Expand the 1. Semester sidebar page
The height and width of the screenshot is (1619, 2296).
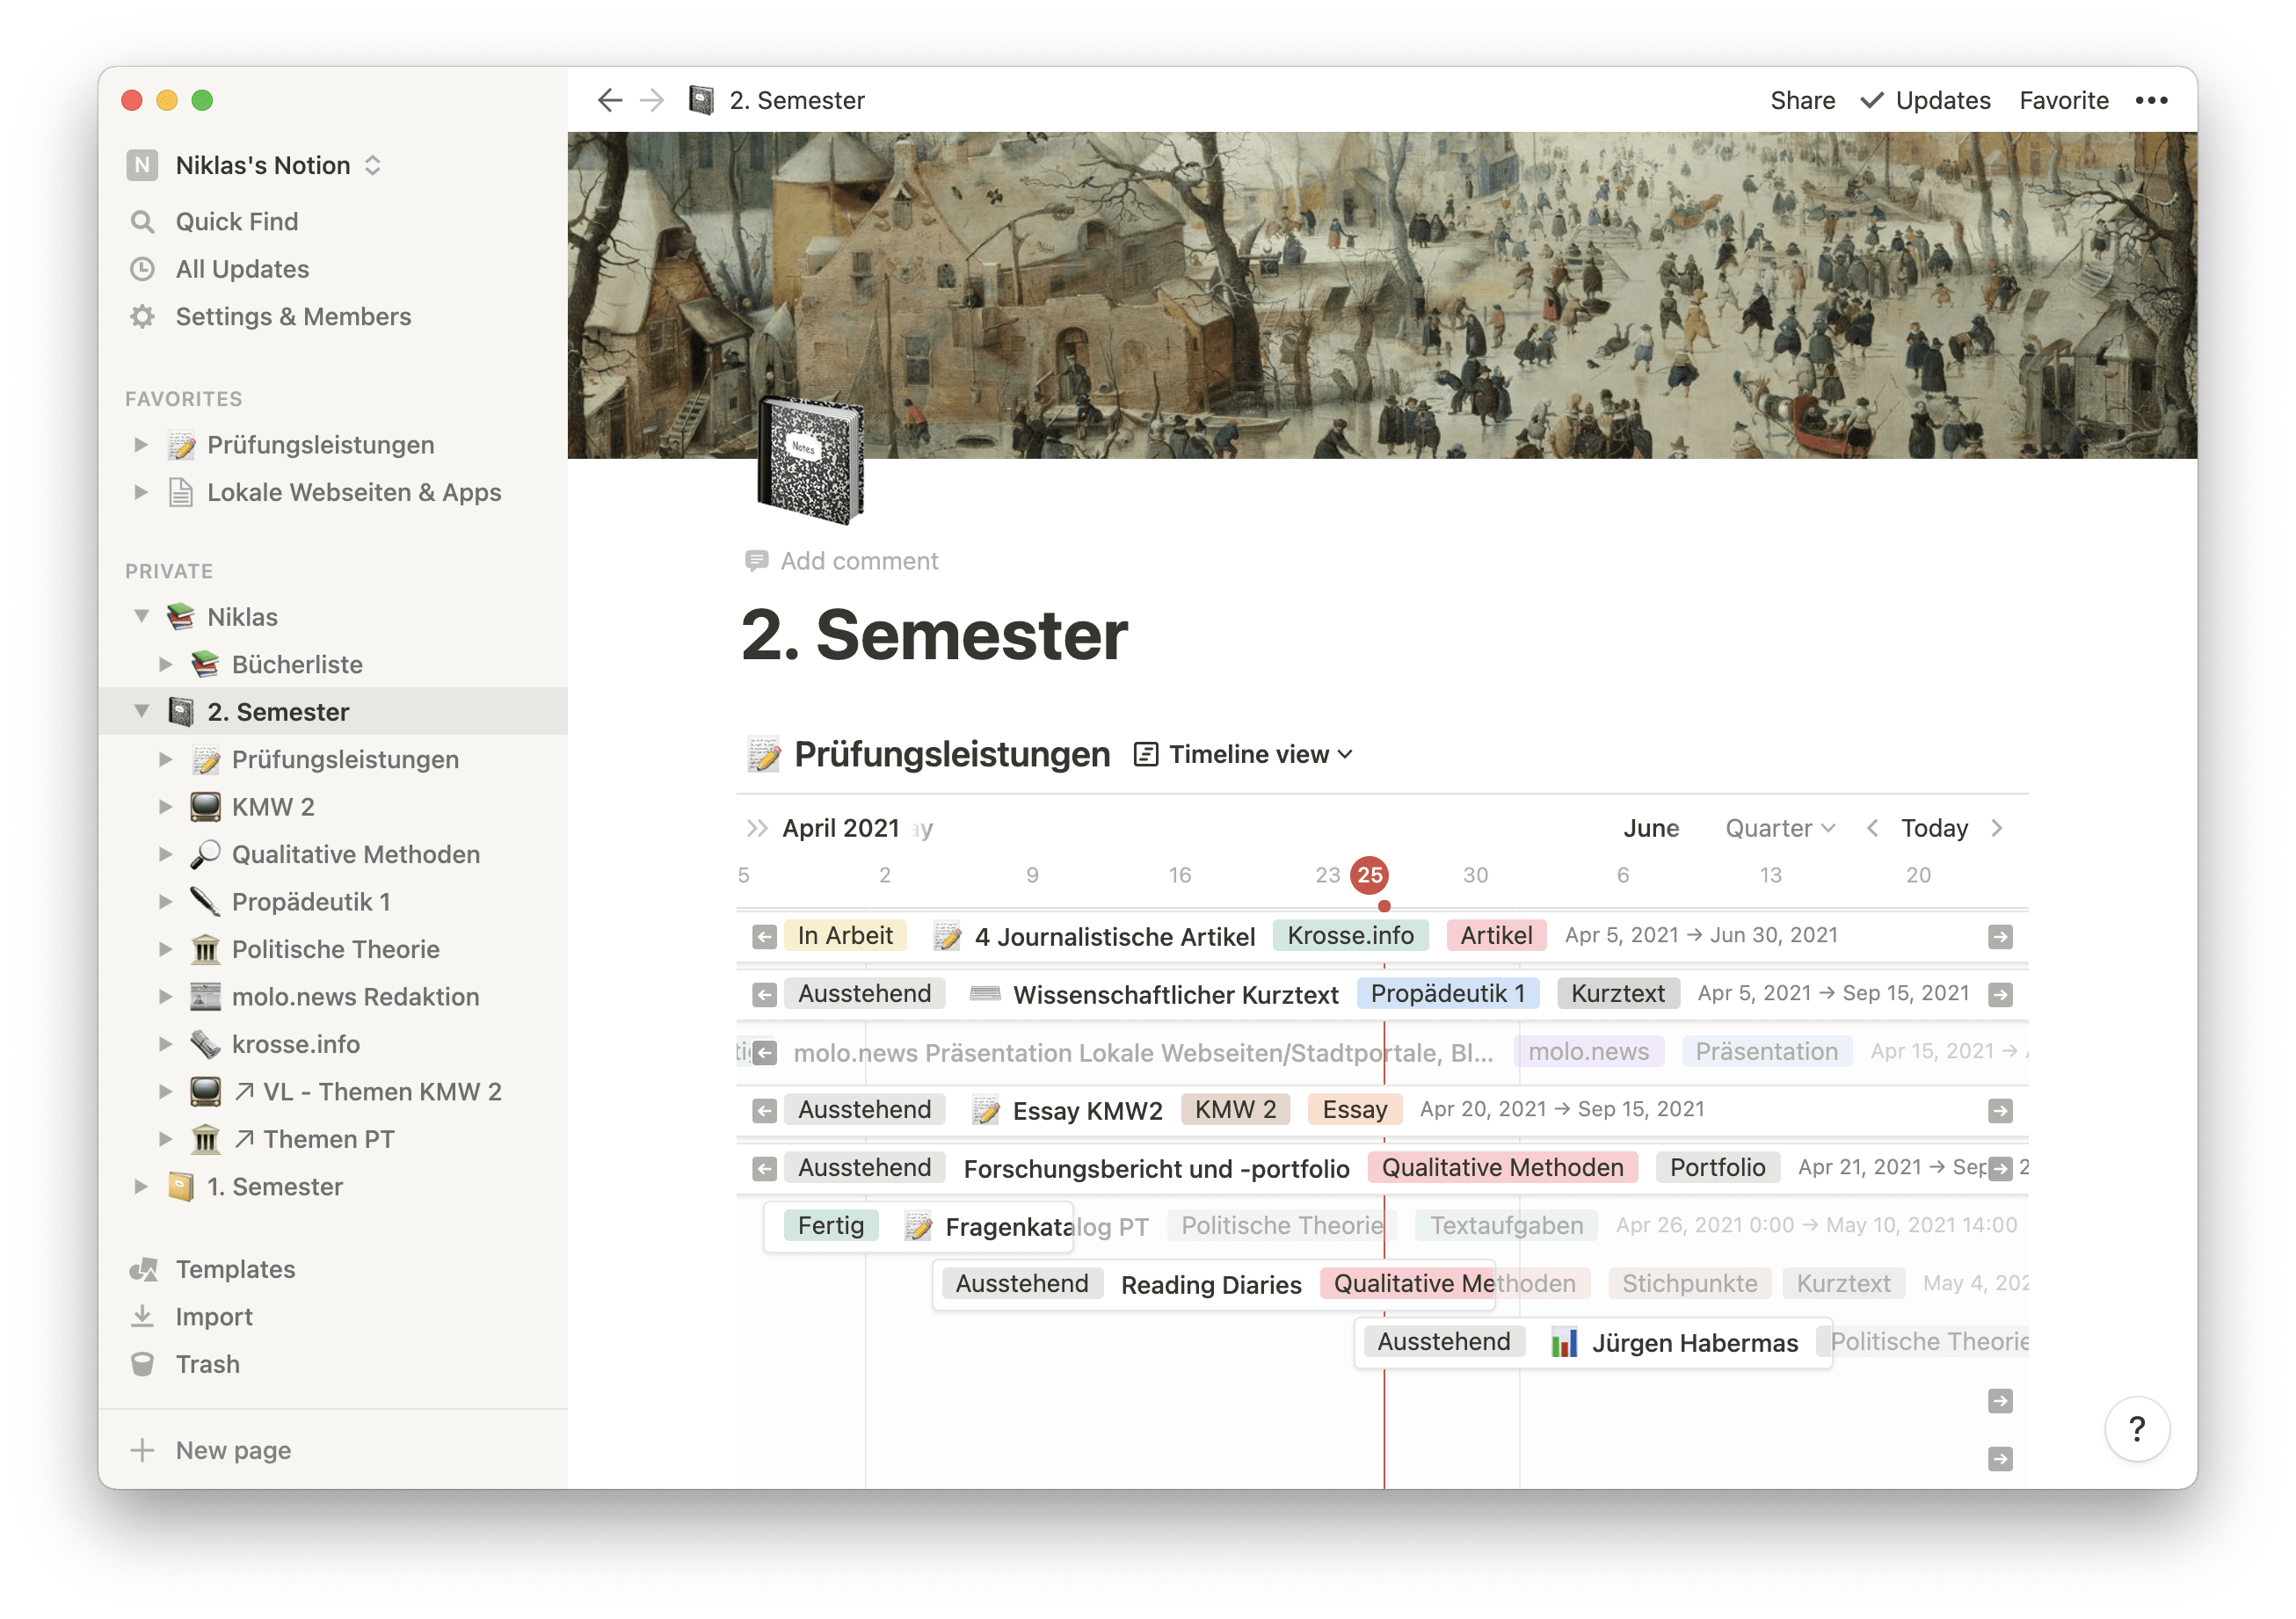141,1187
